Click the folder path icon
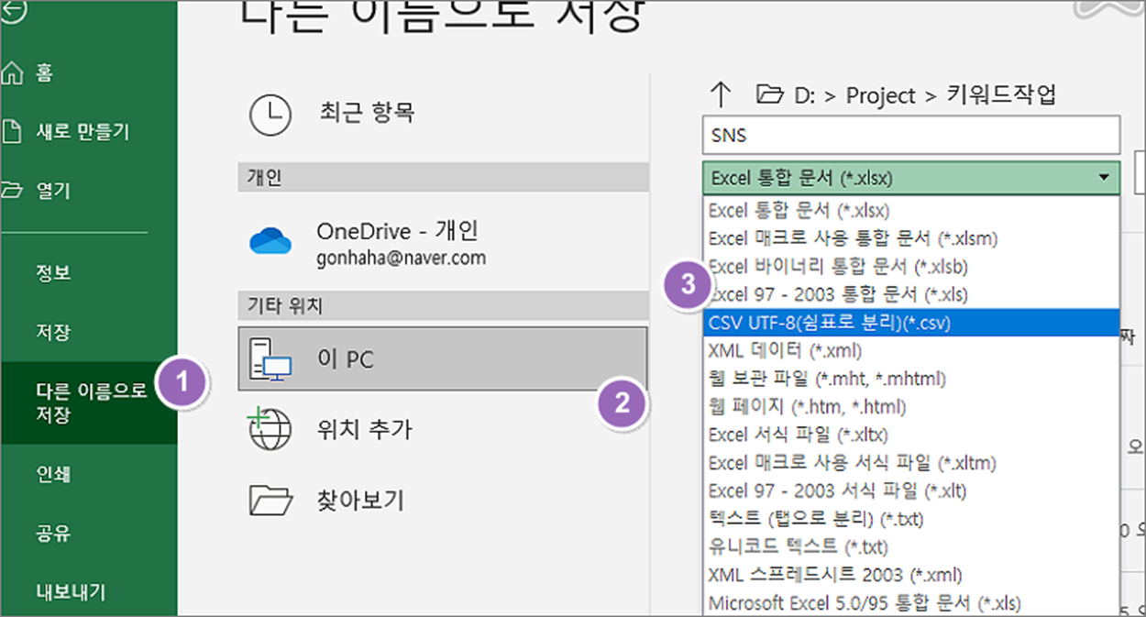1146x617 pixels. coord(769,94)
